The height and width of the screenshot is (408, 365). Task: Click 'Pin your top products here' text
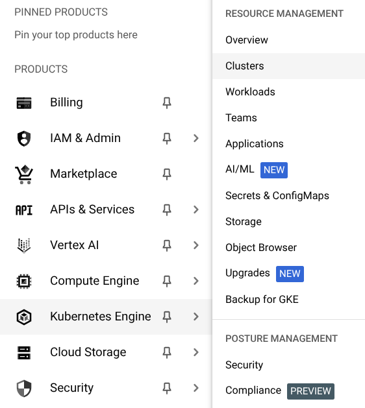(x=76, y=35)
